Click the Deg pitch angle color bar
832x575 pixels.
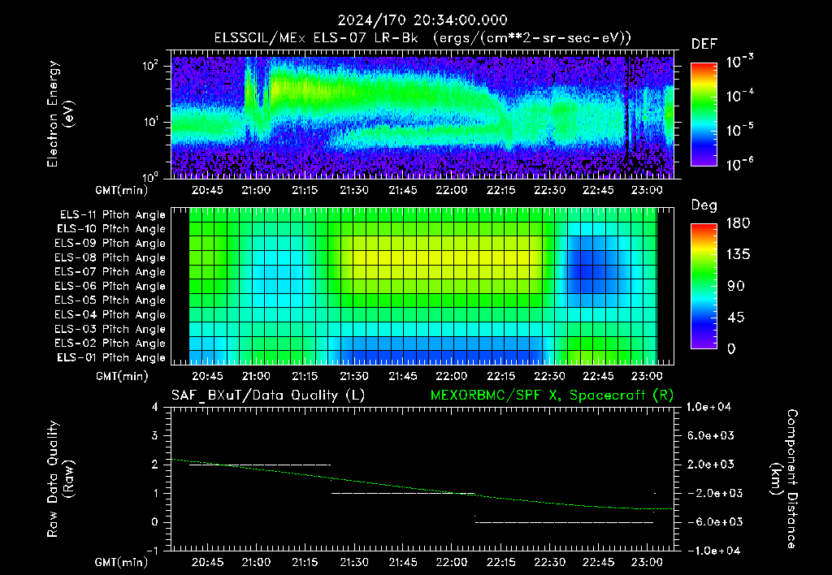point(704,286)
